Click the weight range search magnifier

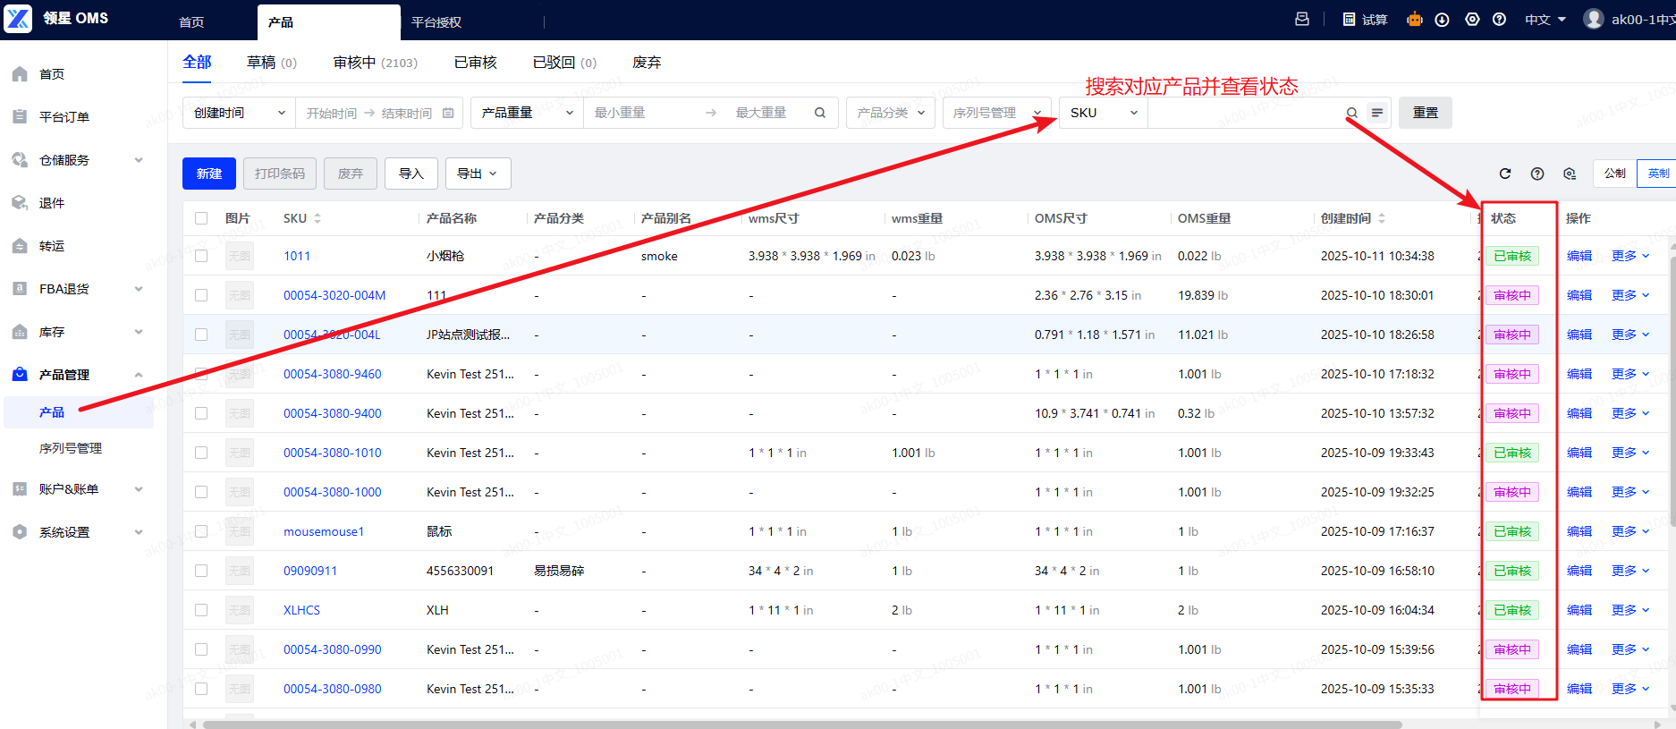[819, 113]
